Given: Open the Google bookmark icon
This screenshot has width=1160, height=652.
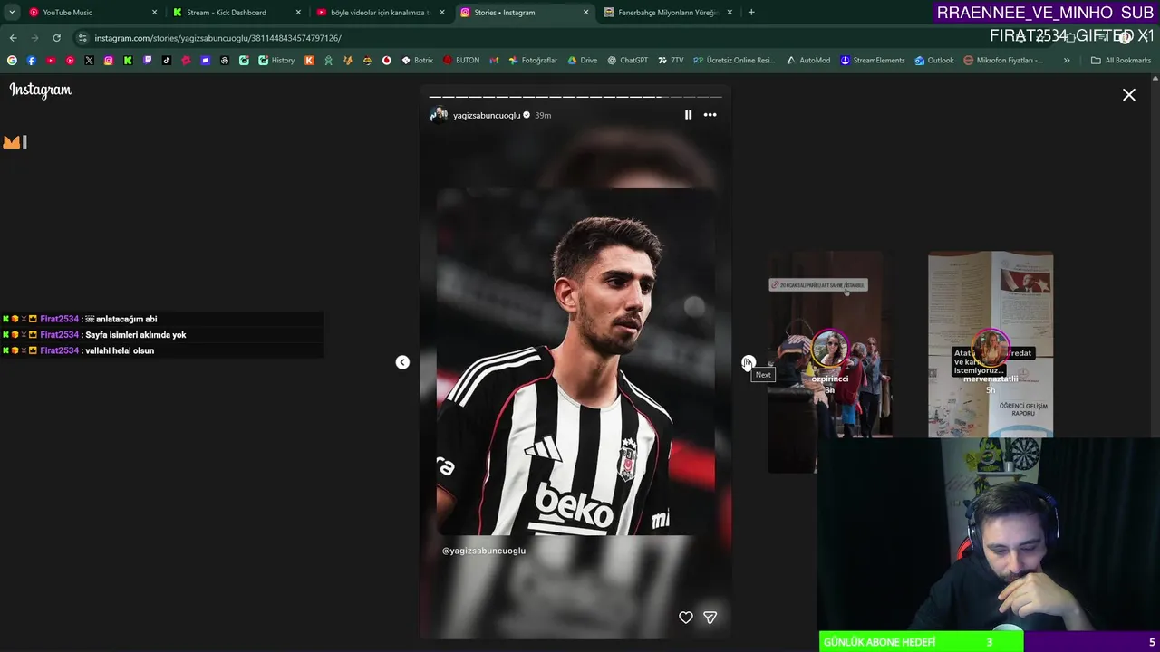Looking at the screenshot, I should click(12, 61).
